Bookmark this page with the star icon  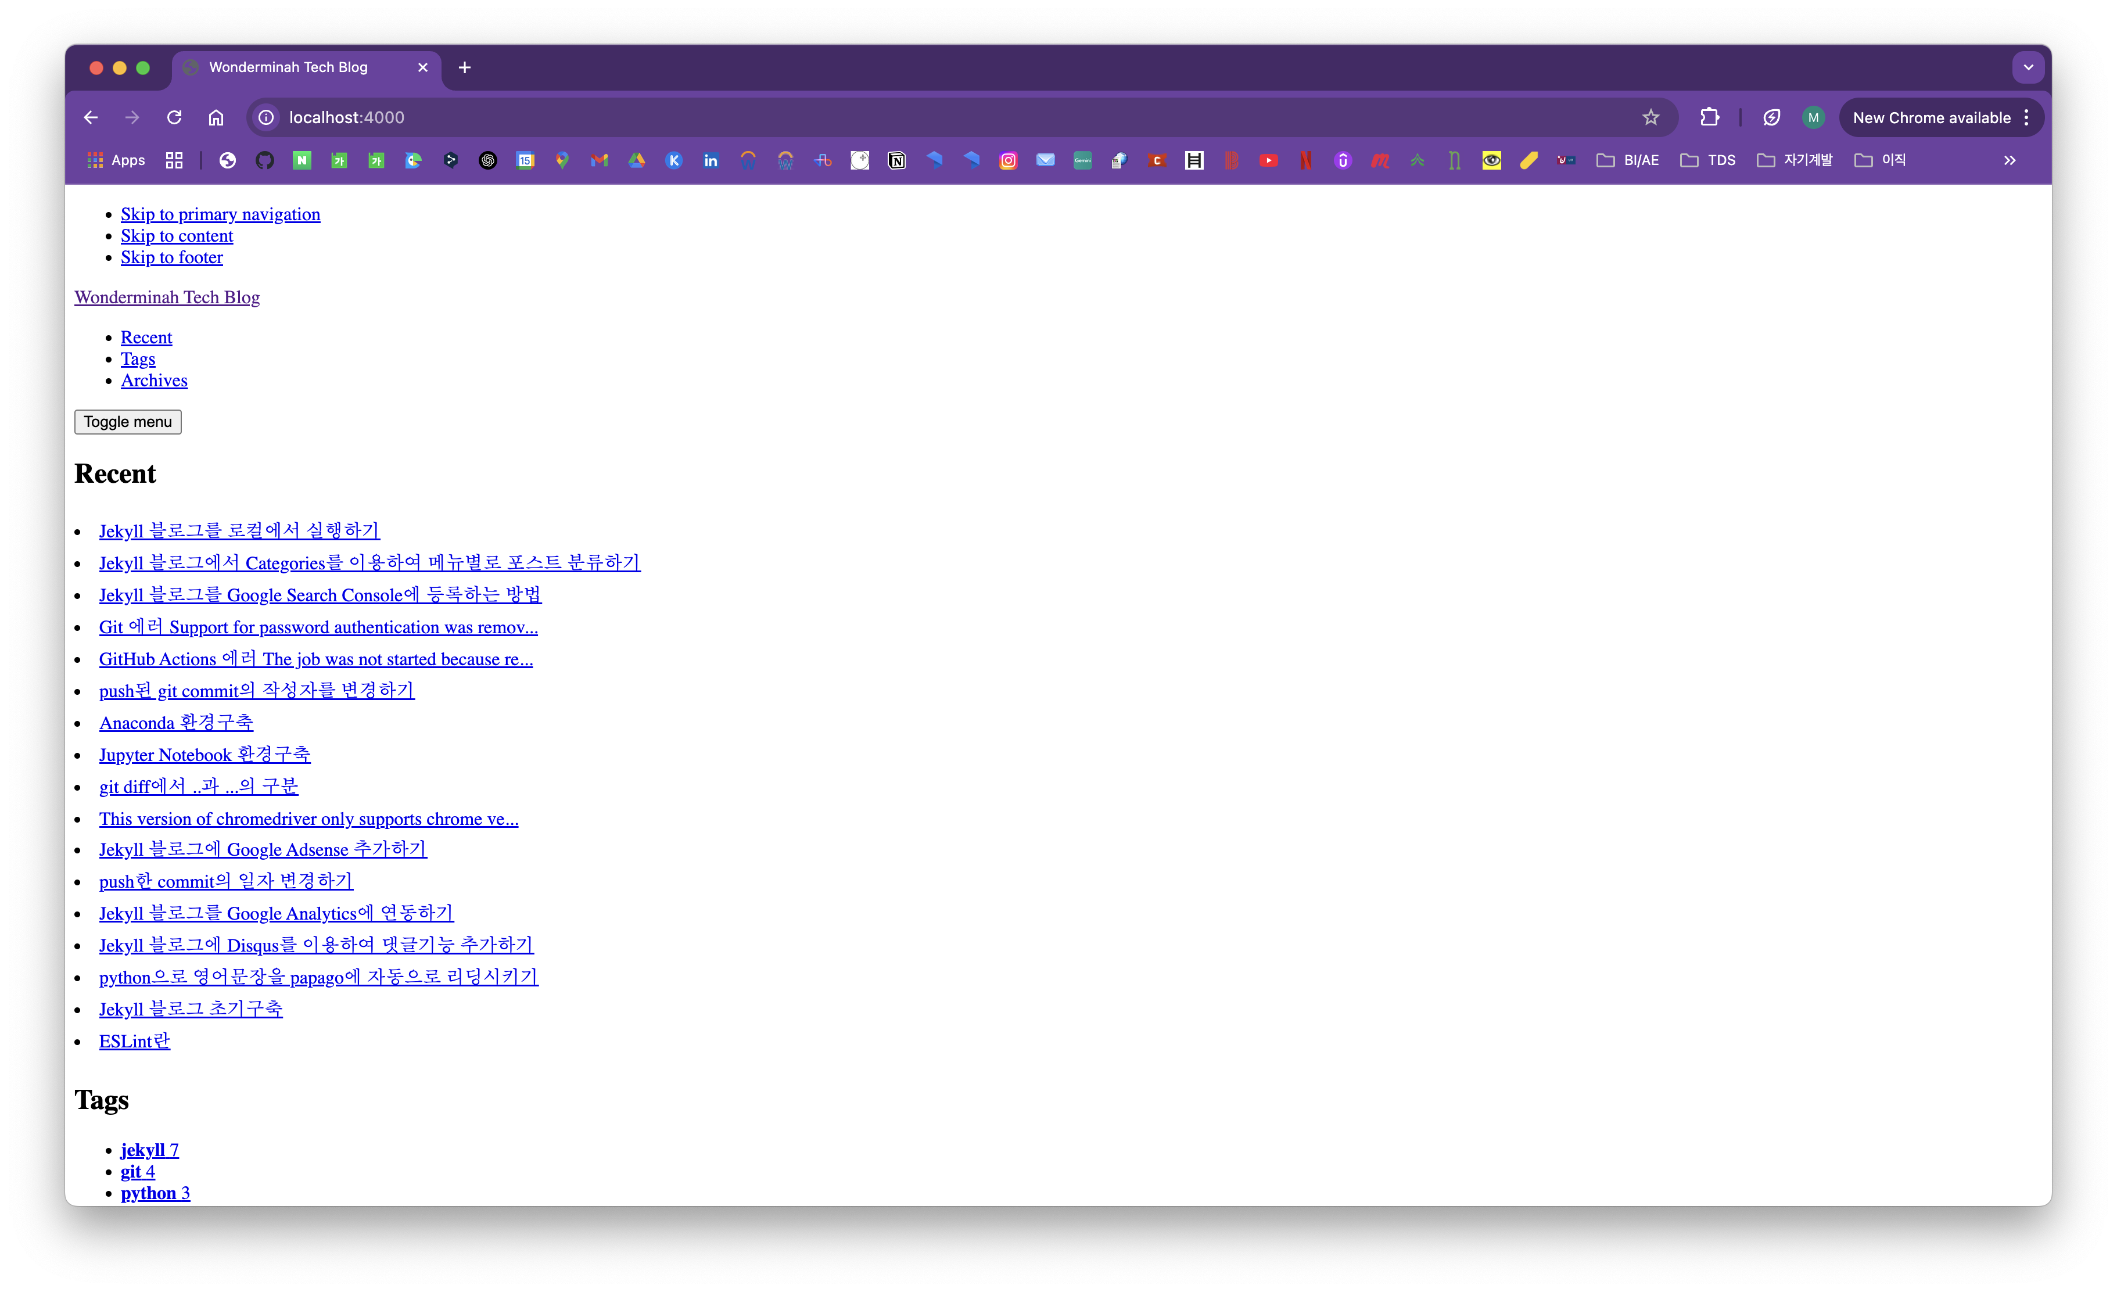pyautogui.click(x=1650, y=118)
